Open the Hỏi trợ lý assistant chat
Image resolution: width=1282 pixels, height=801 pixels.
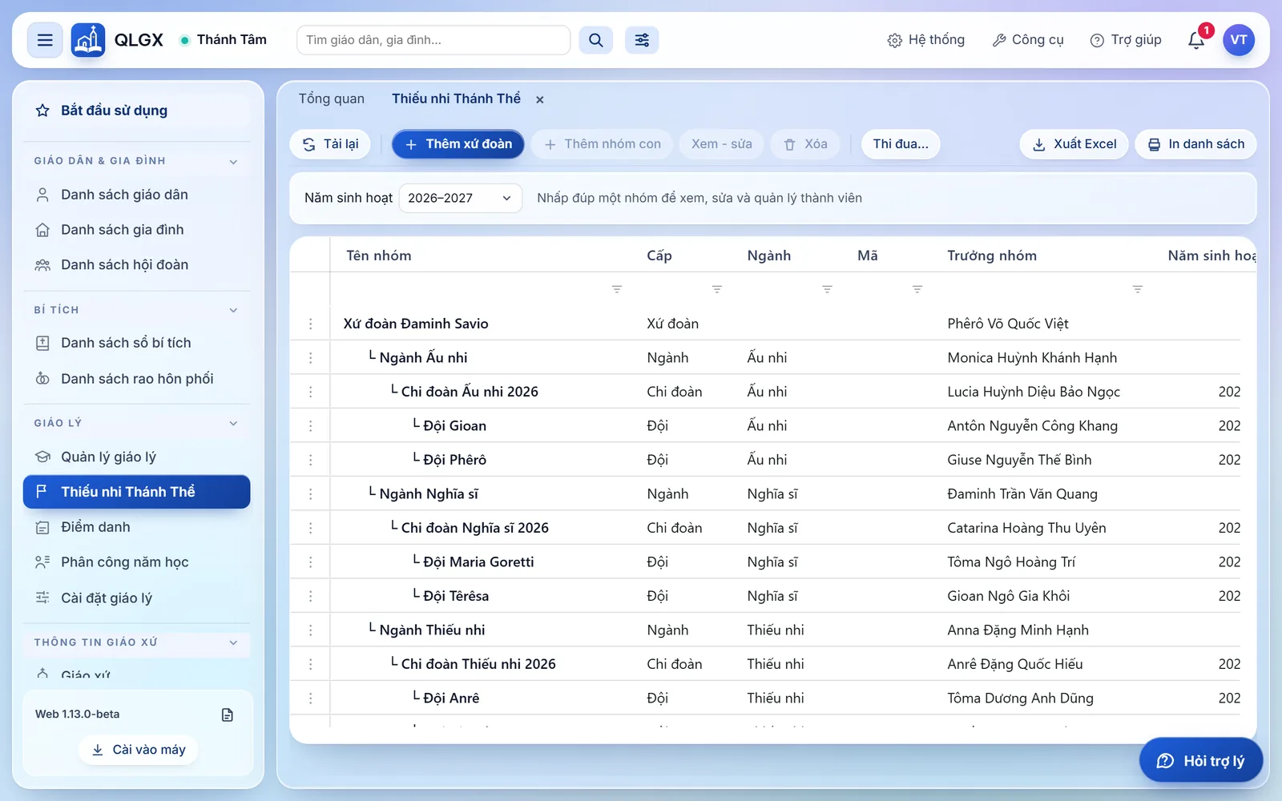pyautogui.click(x=1201, y=761)
